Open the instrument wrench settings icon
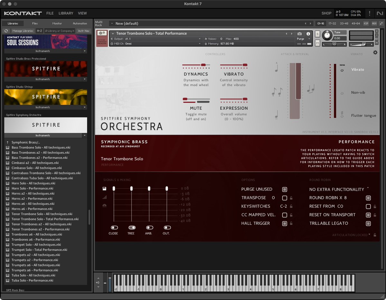The height and width of the screenshot is (300, 386). point(102,33)
